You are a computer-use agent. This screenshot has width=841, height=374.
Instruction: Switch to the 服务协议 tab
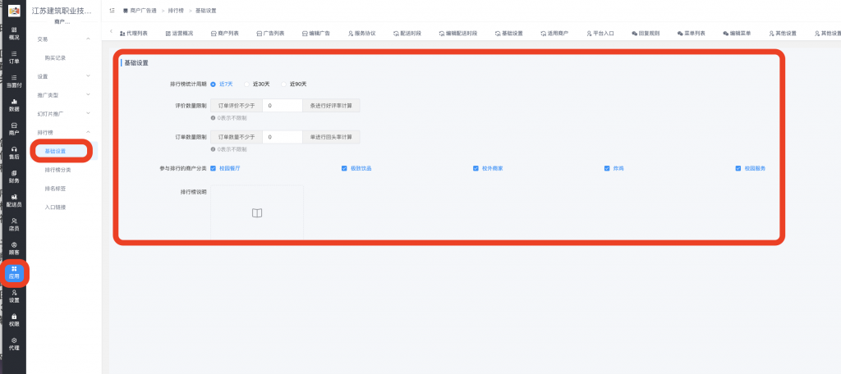click(361, 34)
